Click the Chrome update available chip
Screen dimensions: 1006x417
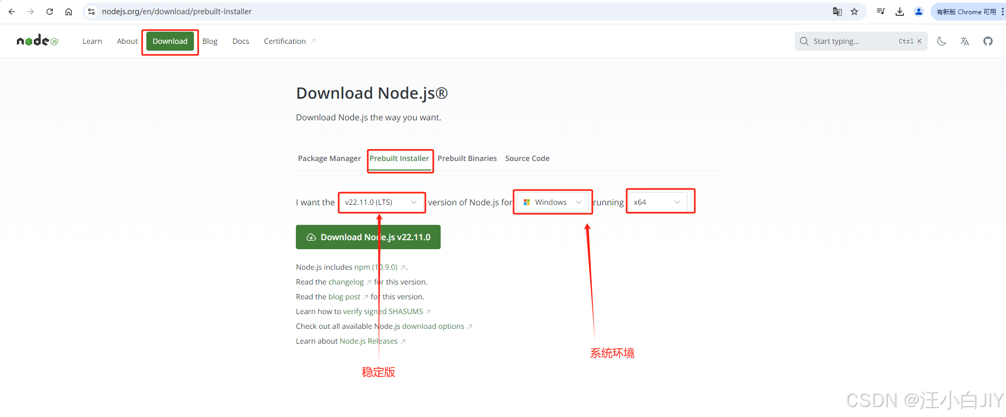click(x=966, y=12)
